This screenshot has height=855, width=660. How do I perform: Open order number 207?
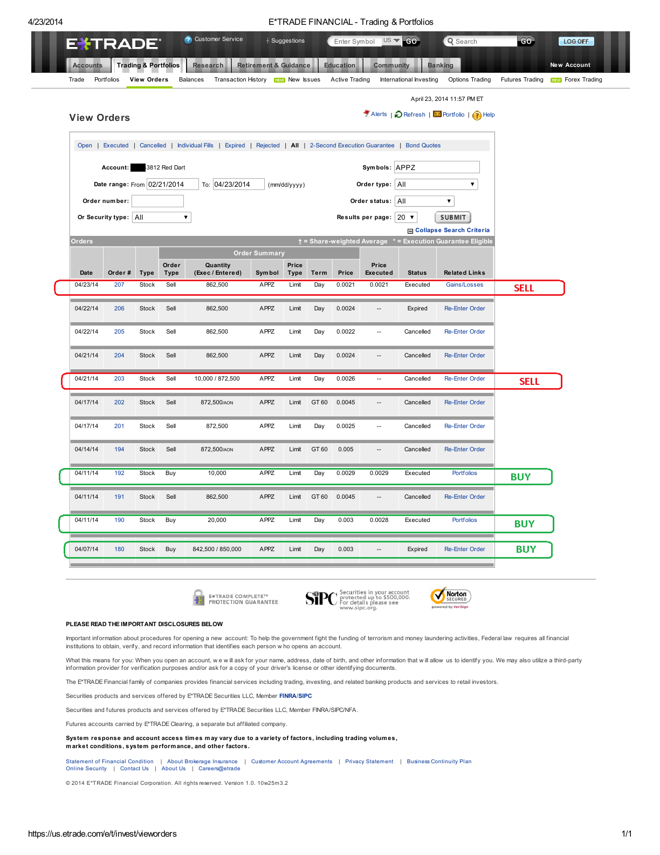[119, 285]
